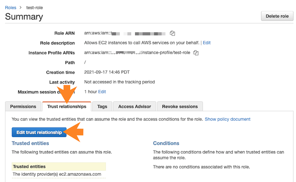Go back to the Roles breadcrumb
Screen dimensions: 296x182
[11, 7]
